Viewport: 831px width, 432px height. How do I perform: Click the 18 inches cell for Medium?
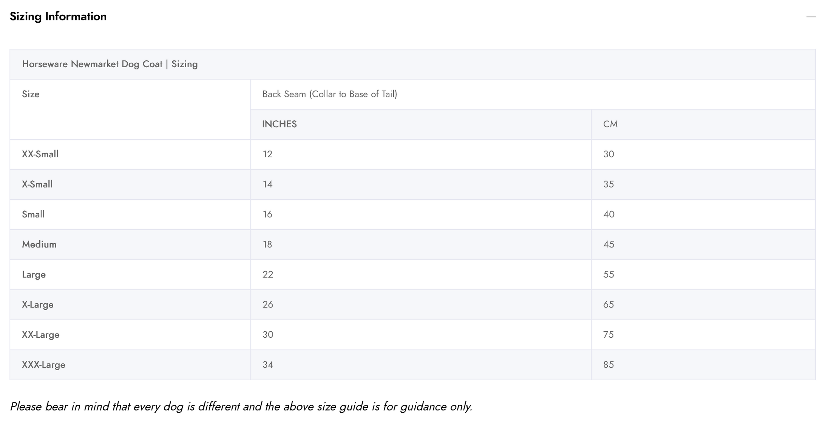click(267, 244)
